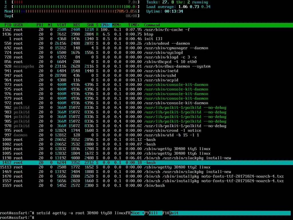
Task: Select polkitd row with PID 985
Action: coord(146,121)
